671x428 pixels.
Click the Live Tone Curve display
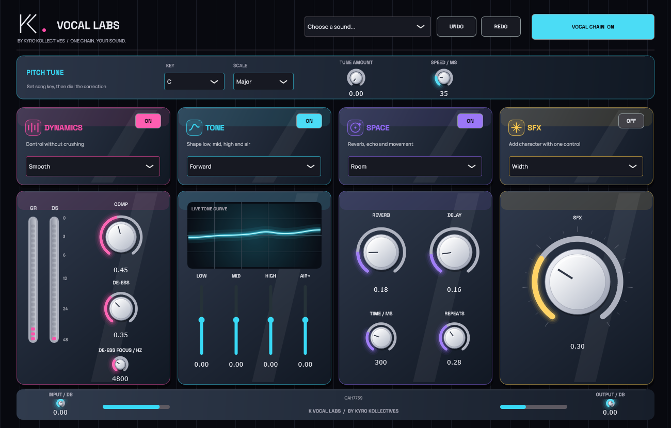(x=254, y=235)
